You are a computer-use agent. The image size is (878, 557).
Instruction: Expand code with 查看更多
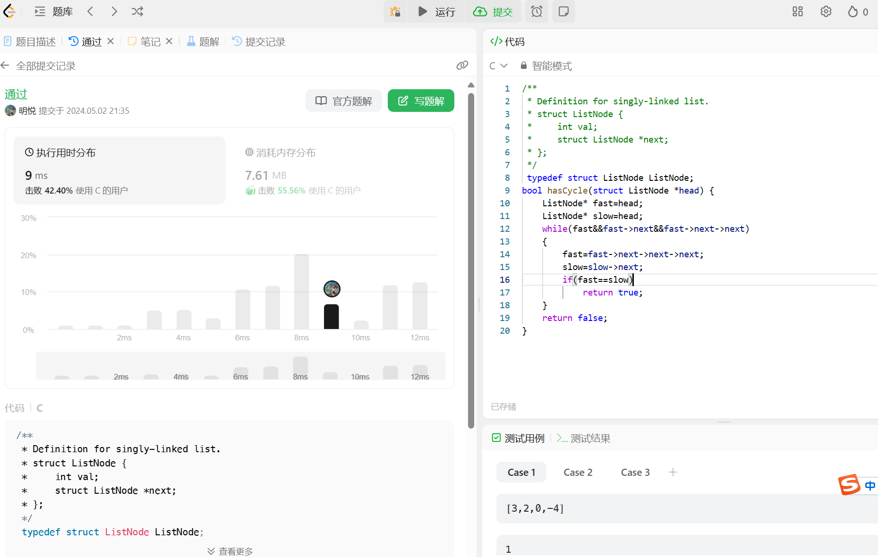[x=230, y=551]
